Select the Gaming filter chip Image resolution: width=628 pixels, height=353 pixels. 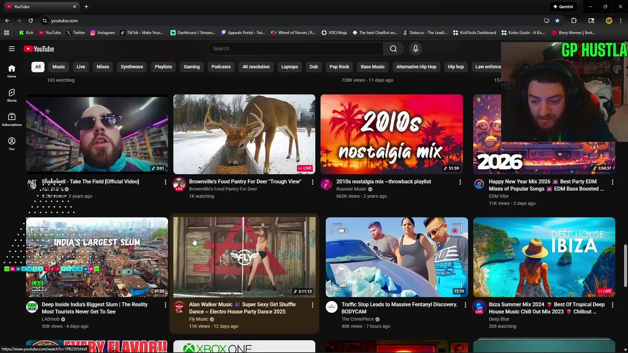click(x=192, y=67)
